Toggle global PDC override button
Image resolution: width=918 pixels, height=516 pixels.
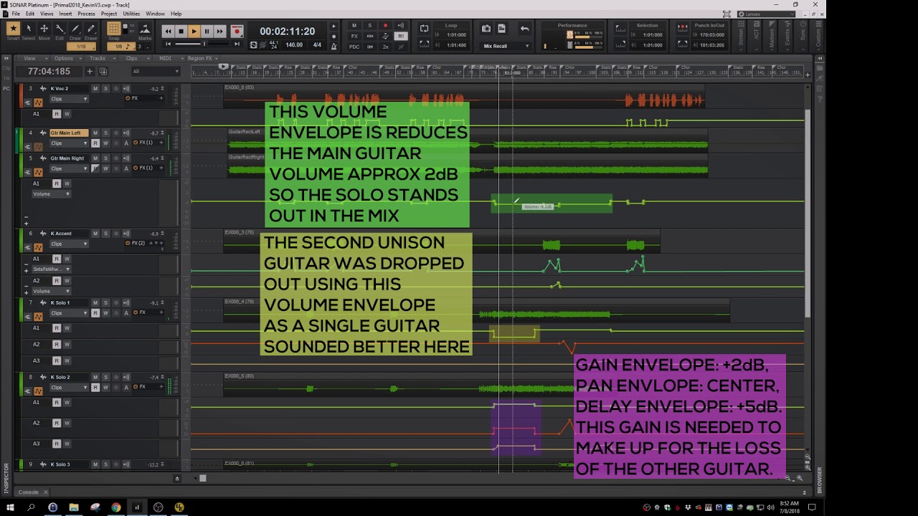[x=354, y=47]
